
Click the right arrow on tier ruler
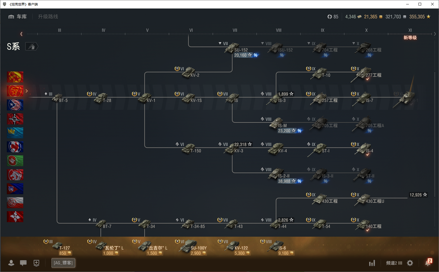[x=435, y=34]
